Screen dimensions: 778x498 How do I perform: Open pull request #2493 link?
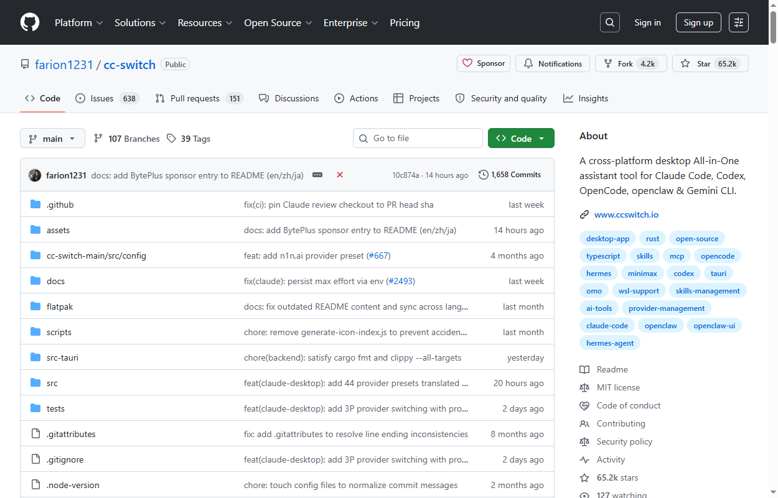pos(400,281)
